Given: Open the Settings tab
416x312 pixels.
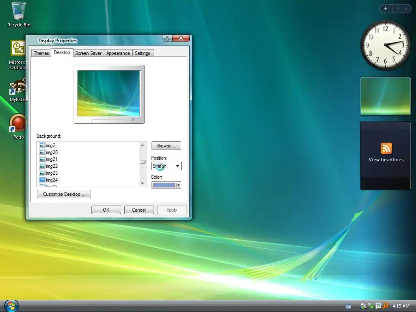Looking at the screenshot, I should [143, 53].
